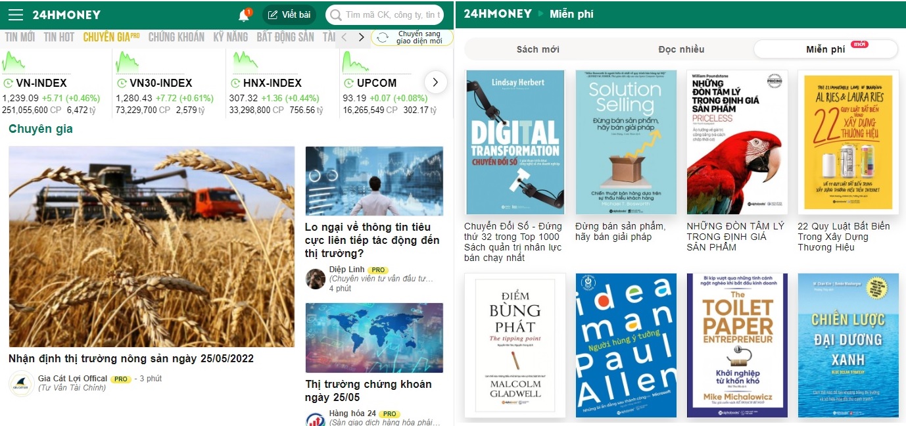Open the notification bell

[244, 15]
